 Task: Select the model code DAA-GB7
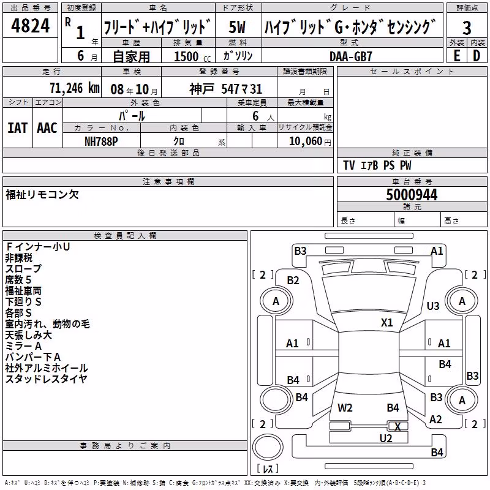pos(351,56)
